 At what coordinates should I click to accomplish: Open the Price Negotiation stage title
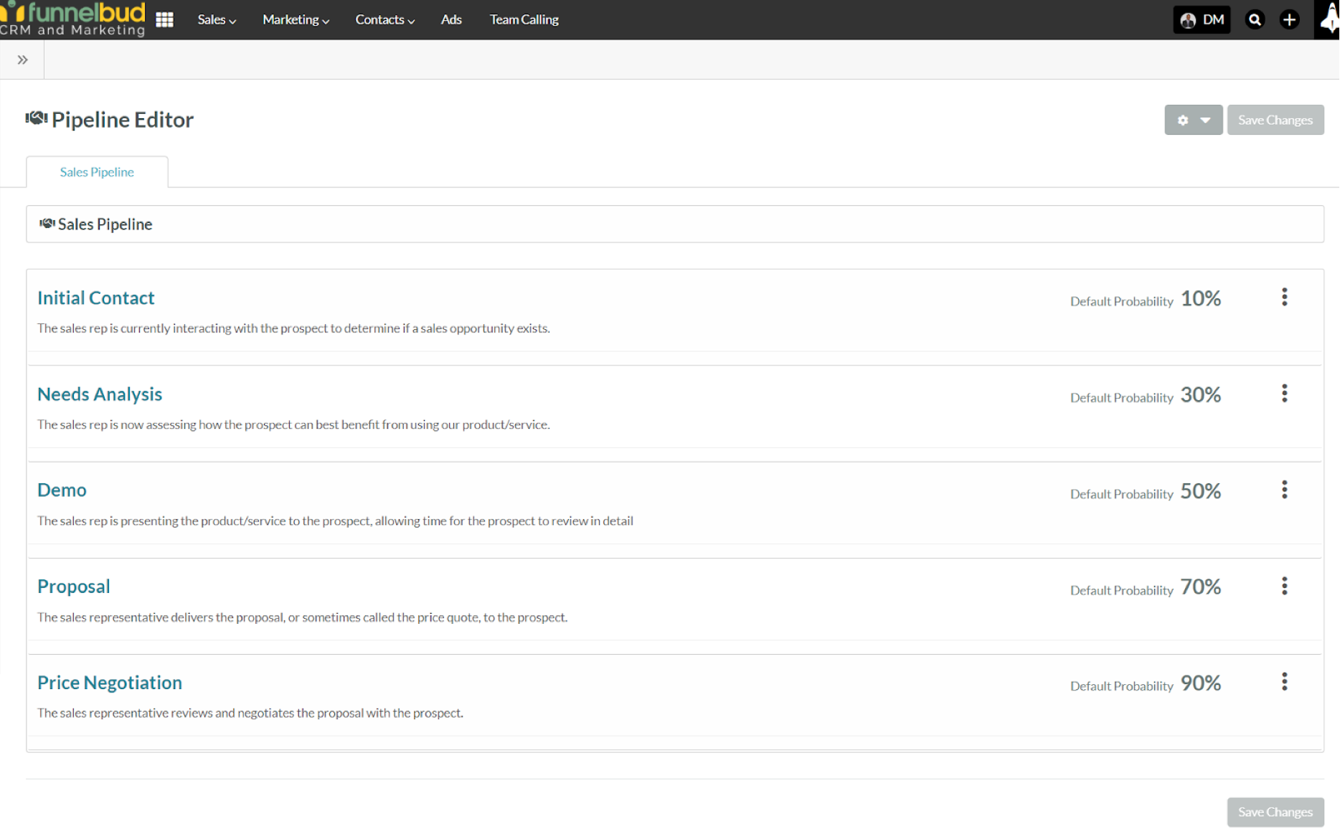(x=110, y=682)
